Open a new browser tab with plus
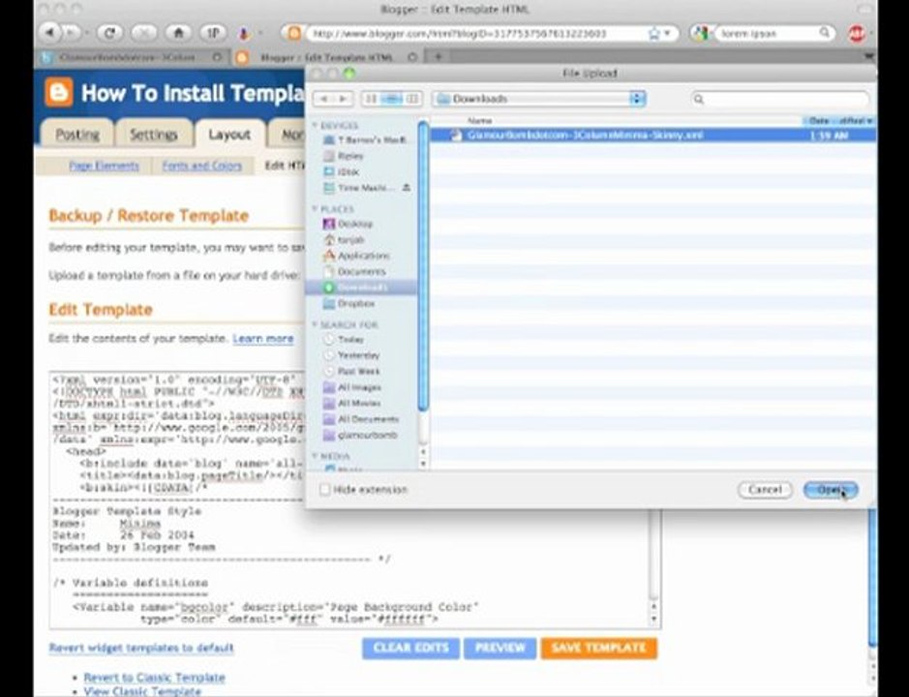Screen dimensions: 909x697 [x=439, y=57]
